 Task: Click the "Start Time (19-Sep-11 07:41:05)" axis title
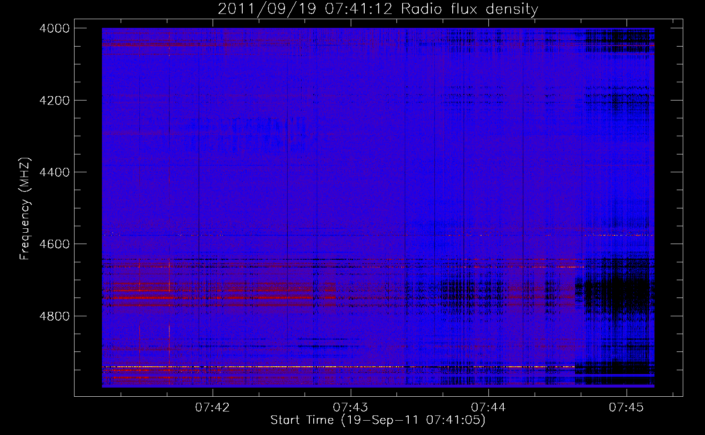378,420
